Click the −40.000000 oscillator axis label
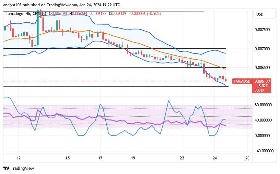The width and height of the screenshot is (280, 174). tap(264, 151)
